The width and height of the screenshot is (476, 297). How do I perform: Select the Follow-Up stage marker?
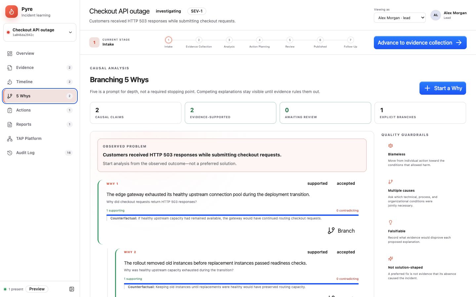(350, 40)
